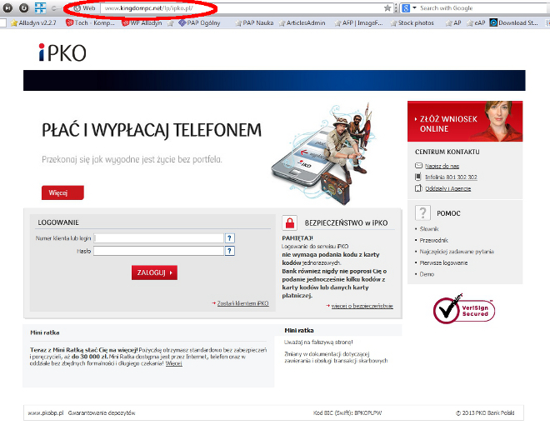Click the Złóż wniosek online banner
This screenshot has width=550, height=435.
464,122
